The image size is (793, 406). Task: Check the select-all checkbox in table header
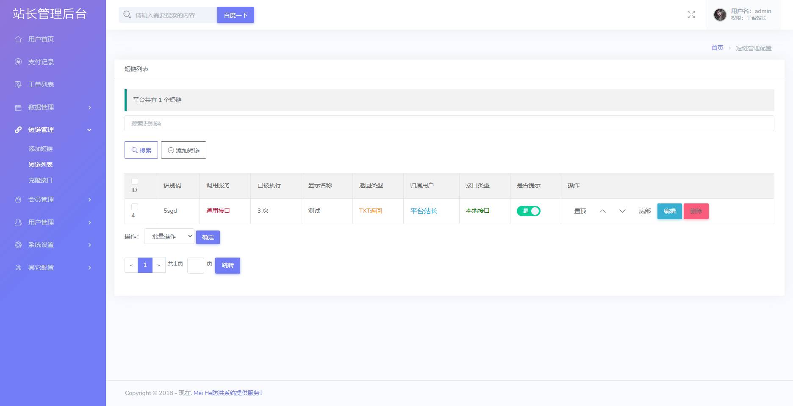[x=135, y=181]
